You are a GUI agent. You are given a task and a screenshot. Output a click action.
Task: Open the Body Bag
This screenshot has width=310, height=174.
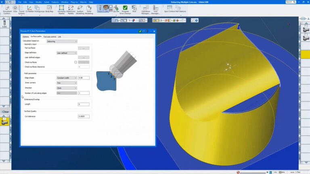[x=49, y=9]
